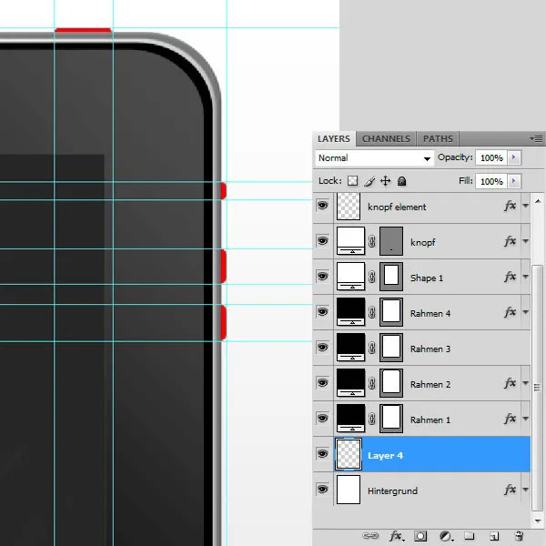Click mask link icon on knopf layer

point(372,241)
